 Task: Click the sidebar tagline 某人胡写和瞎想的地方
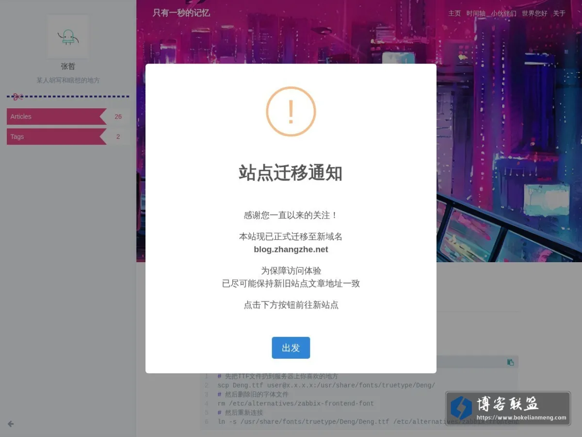[x=68, y=80]
